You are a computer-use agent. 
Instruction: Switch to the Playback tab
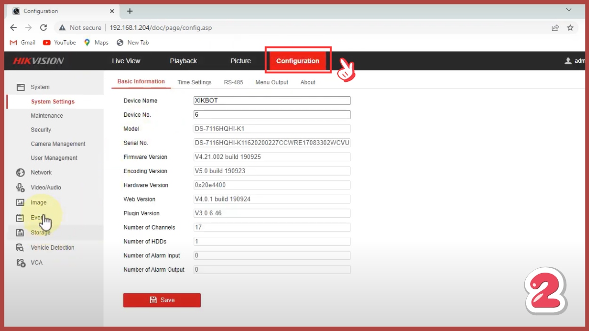184,61
